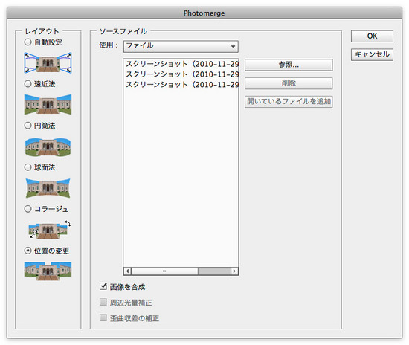Select the 円筒法 radio button
The width and height of the screenshot is (409, 345).
[28, 126]
